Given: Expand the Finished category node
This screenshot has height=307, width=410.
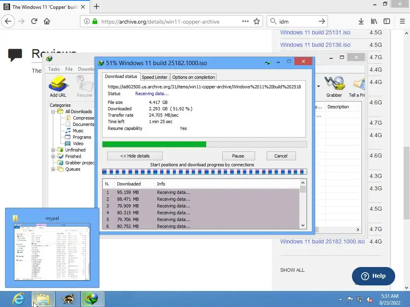Looking at the screenshot, I should click(x=53, y=156).
